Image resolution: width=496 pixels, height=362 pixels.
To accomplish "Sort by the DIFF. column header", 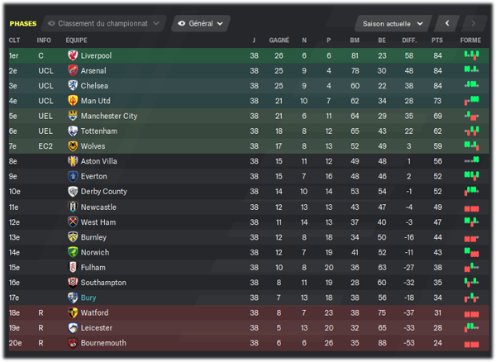I will [x=409, y=40].
